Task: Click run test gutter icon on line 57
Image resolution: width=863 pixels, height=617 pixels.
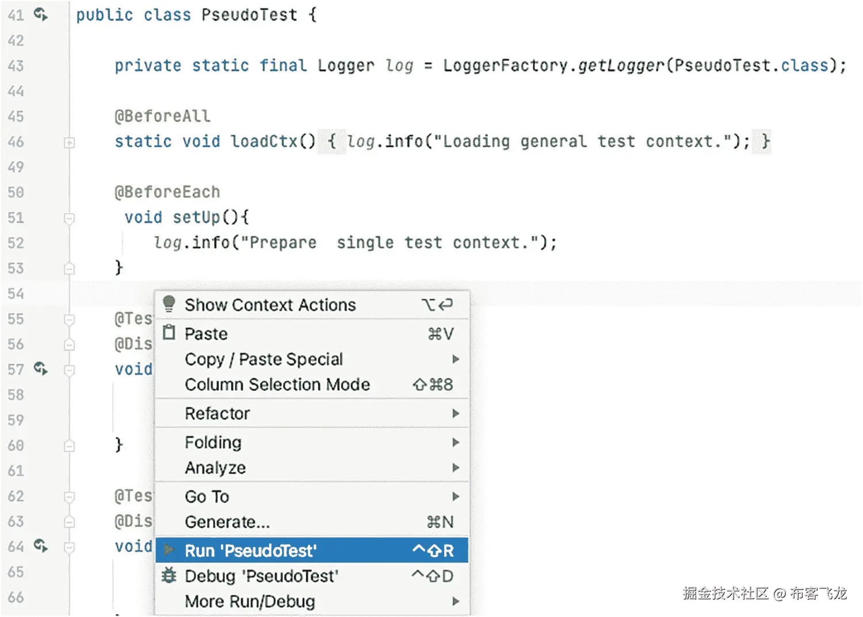Action: tap(41, 368)
